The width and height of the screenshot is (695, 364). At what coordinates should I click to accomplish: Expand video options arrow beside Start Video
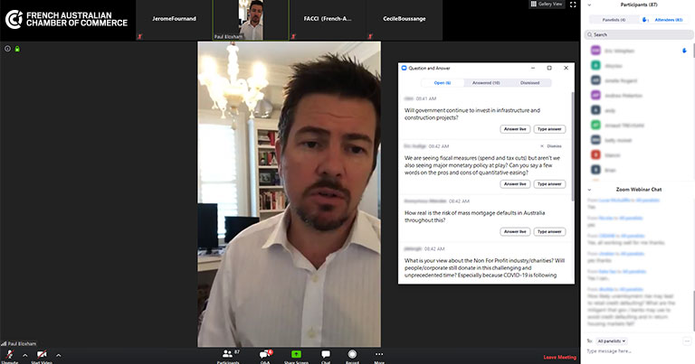pyautogui.click(x=58, y=356)
